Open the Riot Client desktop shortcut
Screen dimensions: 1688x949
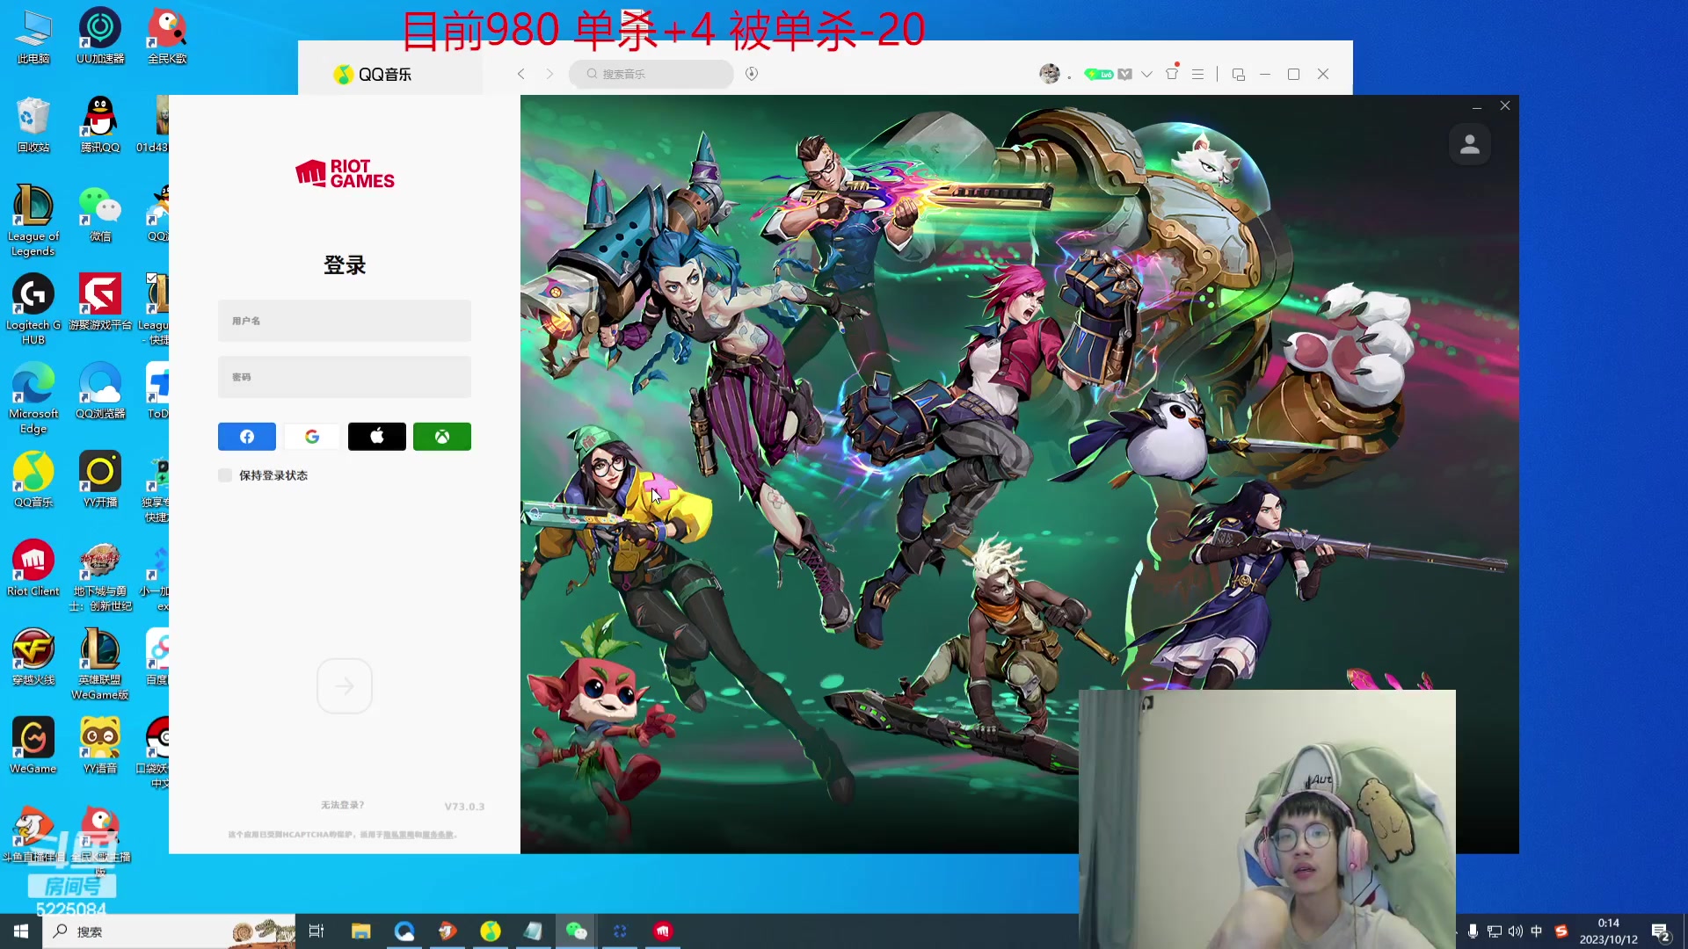pyautogui.click(x=33, y=569)
